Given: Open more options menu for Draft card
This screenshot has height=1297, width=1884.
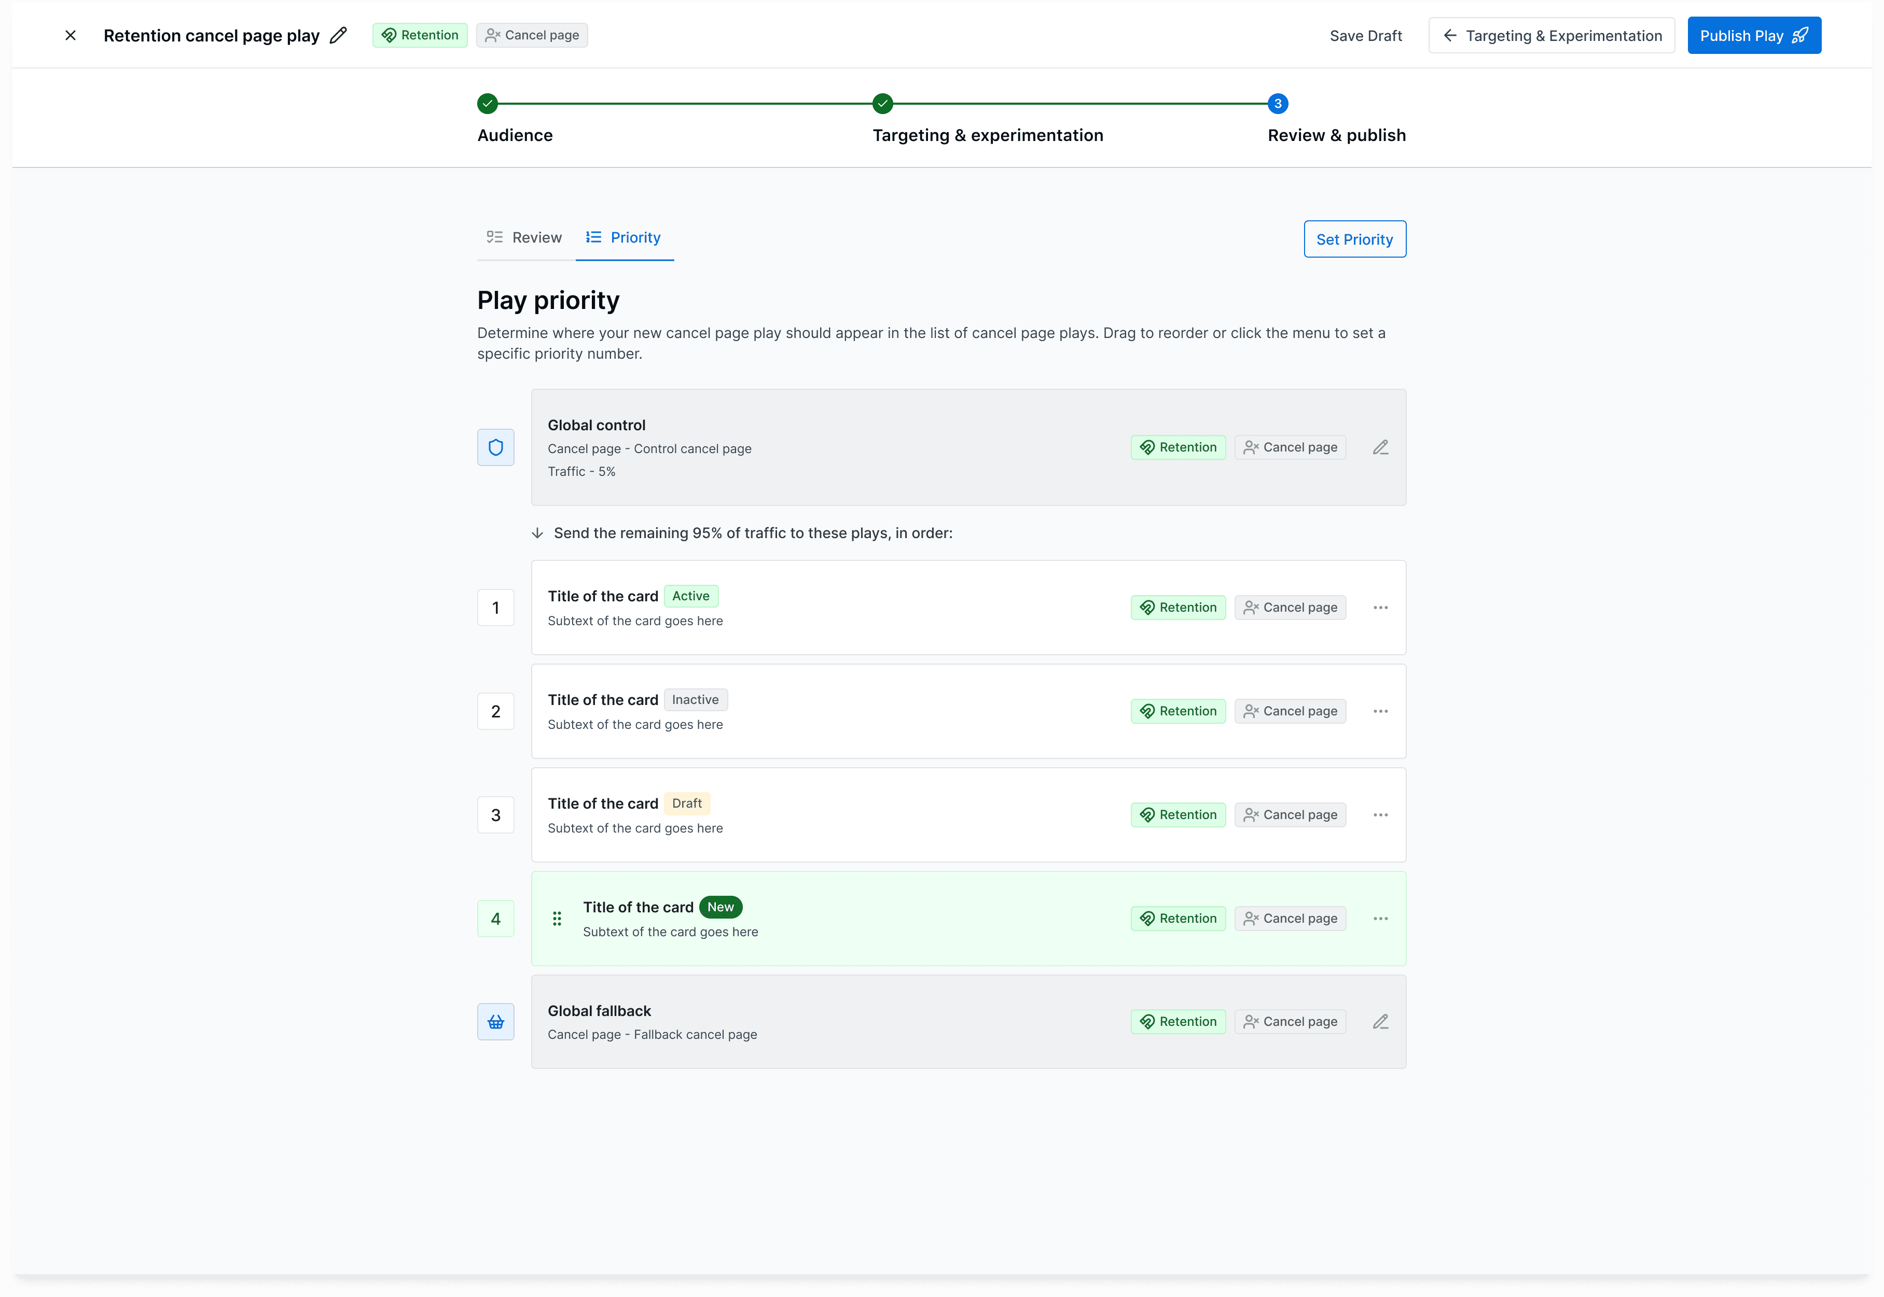Looking at the screenshot, I should [1380, 815].
